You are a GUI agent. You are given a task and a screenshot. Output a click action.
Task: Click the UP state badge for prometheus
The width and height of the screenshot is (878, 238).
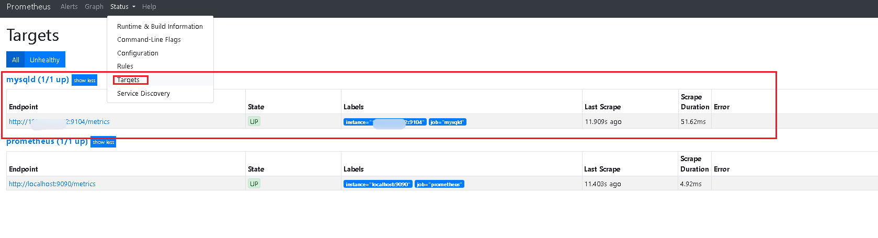[254, 184]
